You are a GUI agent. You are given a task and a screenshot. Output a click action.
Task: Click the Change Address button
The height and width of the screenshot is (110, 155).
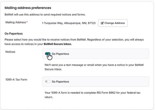(x=113, y=23)
